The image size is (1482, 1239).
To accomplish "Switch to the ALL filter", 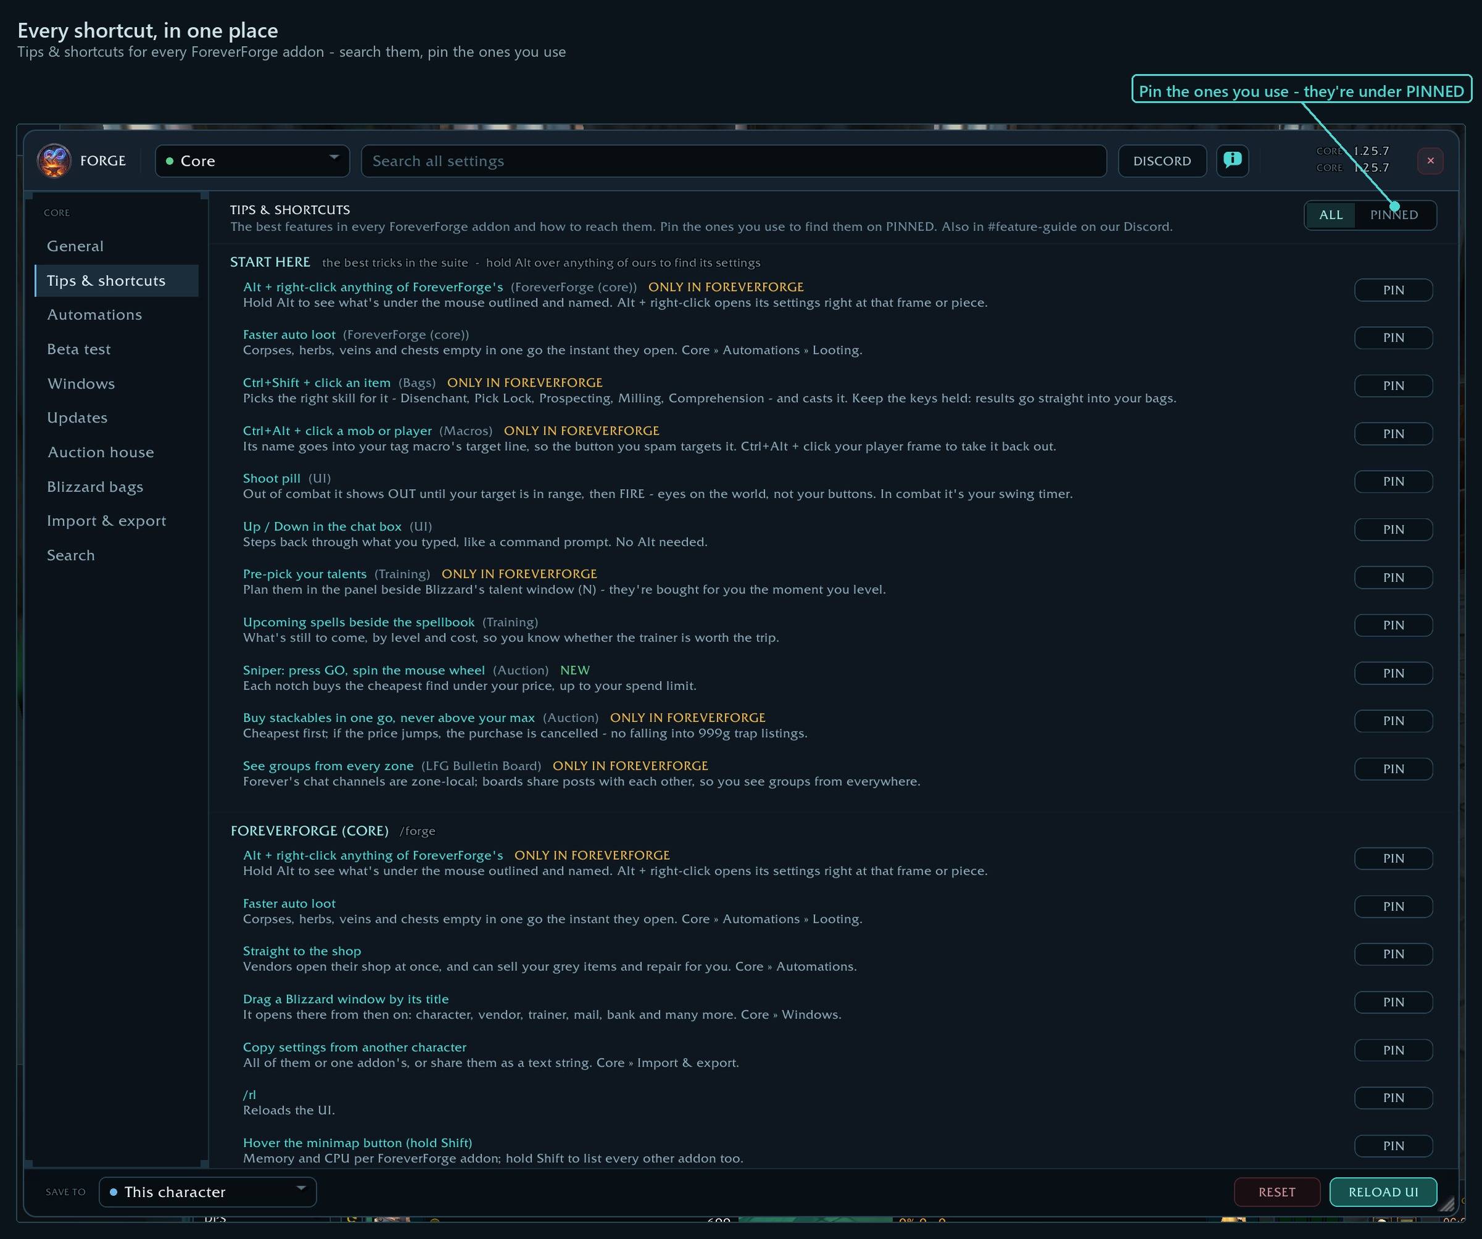I will click(1330, 214).
